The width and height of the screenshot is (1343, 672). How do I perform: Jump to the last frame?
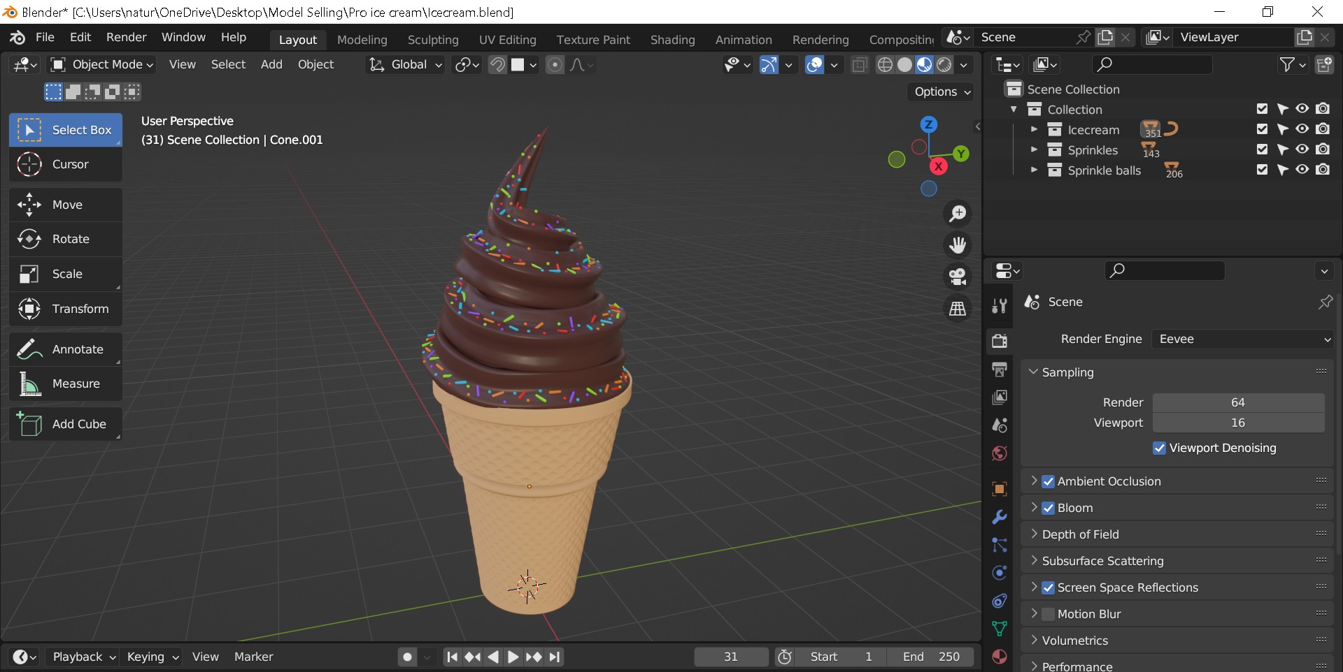pos(555,657)
